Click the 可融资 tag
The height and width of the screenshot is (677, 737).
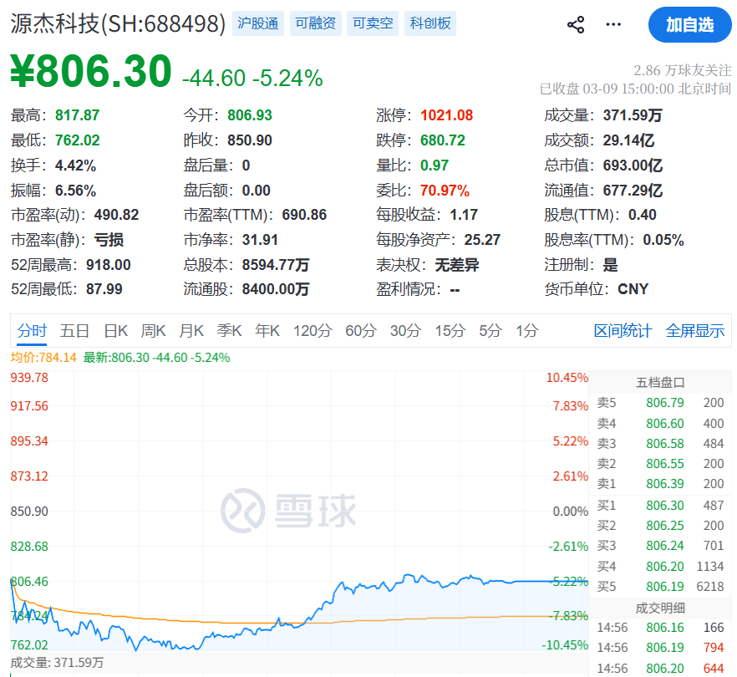[x=315, y=23]
